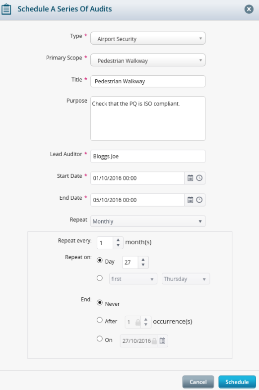Open the Start Date calendar picker

(190, 178)
